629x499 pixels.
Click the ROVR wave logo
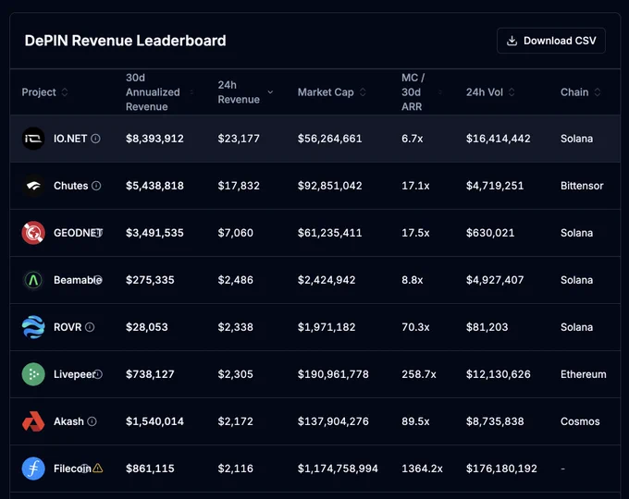[33, 327]
